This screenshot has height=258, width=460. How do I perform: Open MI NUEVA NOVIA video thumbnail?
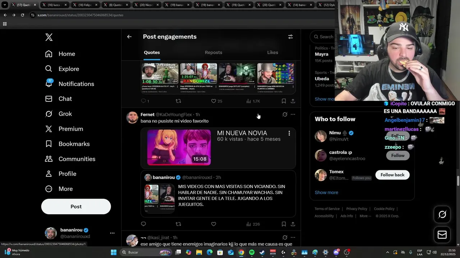[x=179, y=148]
